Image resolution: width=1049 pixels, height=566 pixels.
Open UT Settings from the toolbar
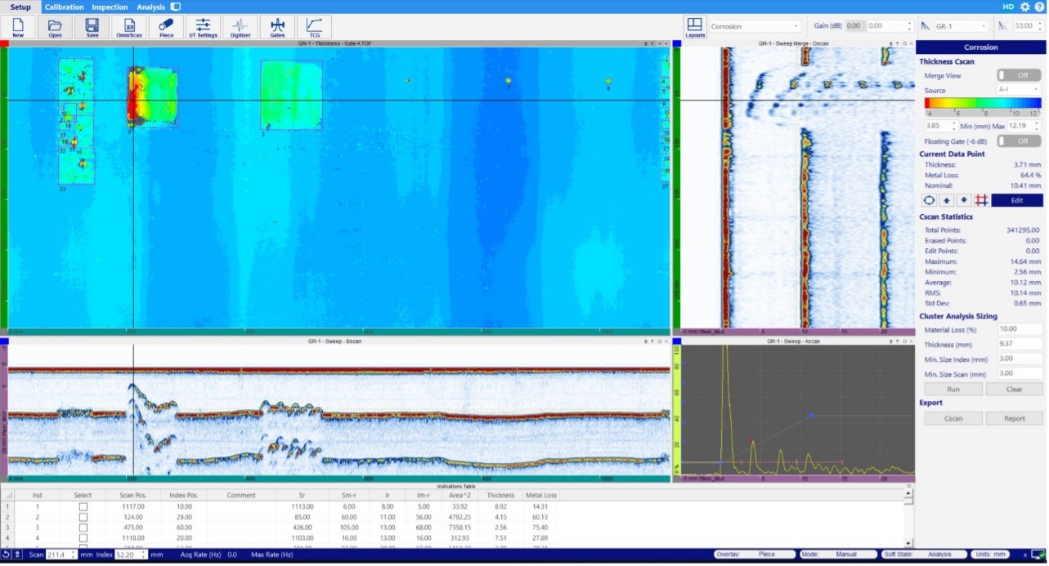tap(203, 27)
